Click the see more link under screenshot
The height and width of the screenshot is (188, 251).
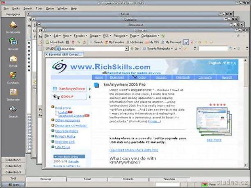point(214,140)
